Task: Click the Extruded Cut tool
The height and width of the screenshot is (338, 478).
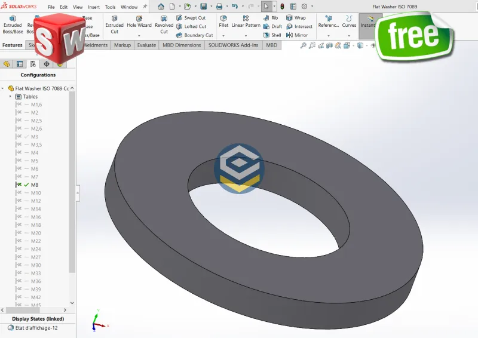Action: pyautogui.click(x=114, y=24)
